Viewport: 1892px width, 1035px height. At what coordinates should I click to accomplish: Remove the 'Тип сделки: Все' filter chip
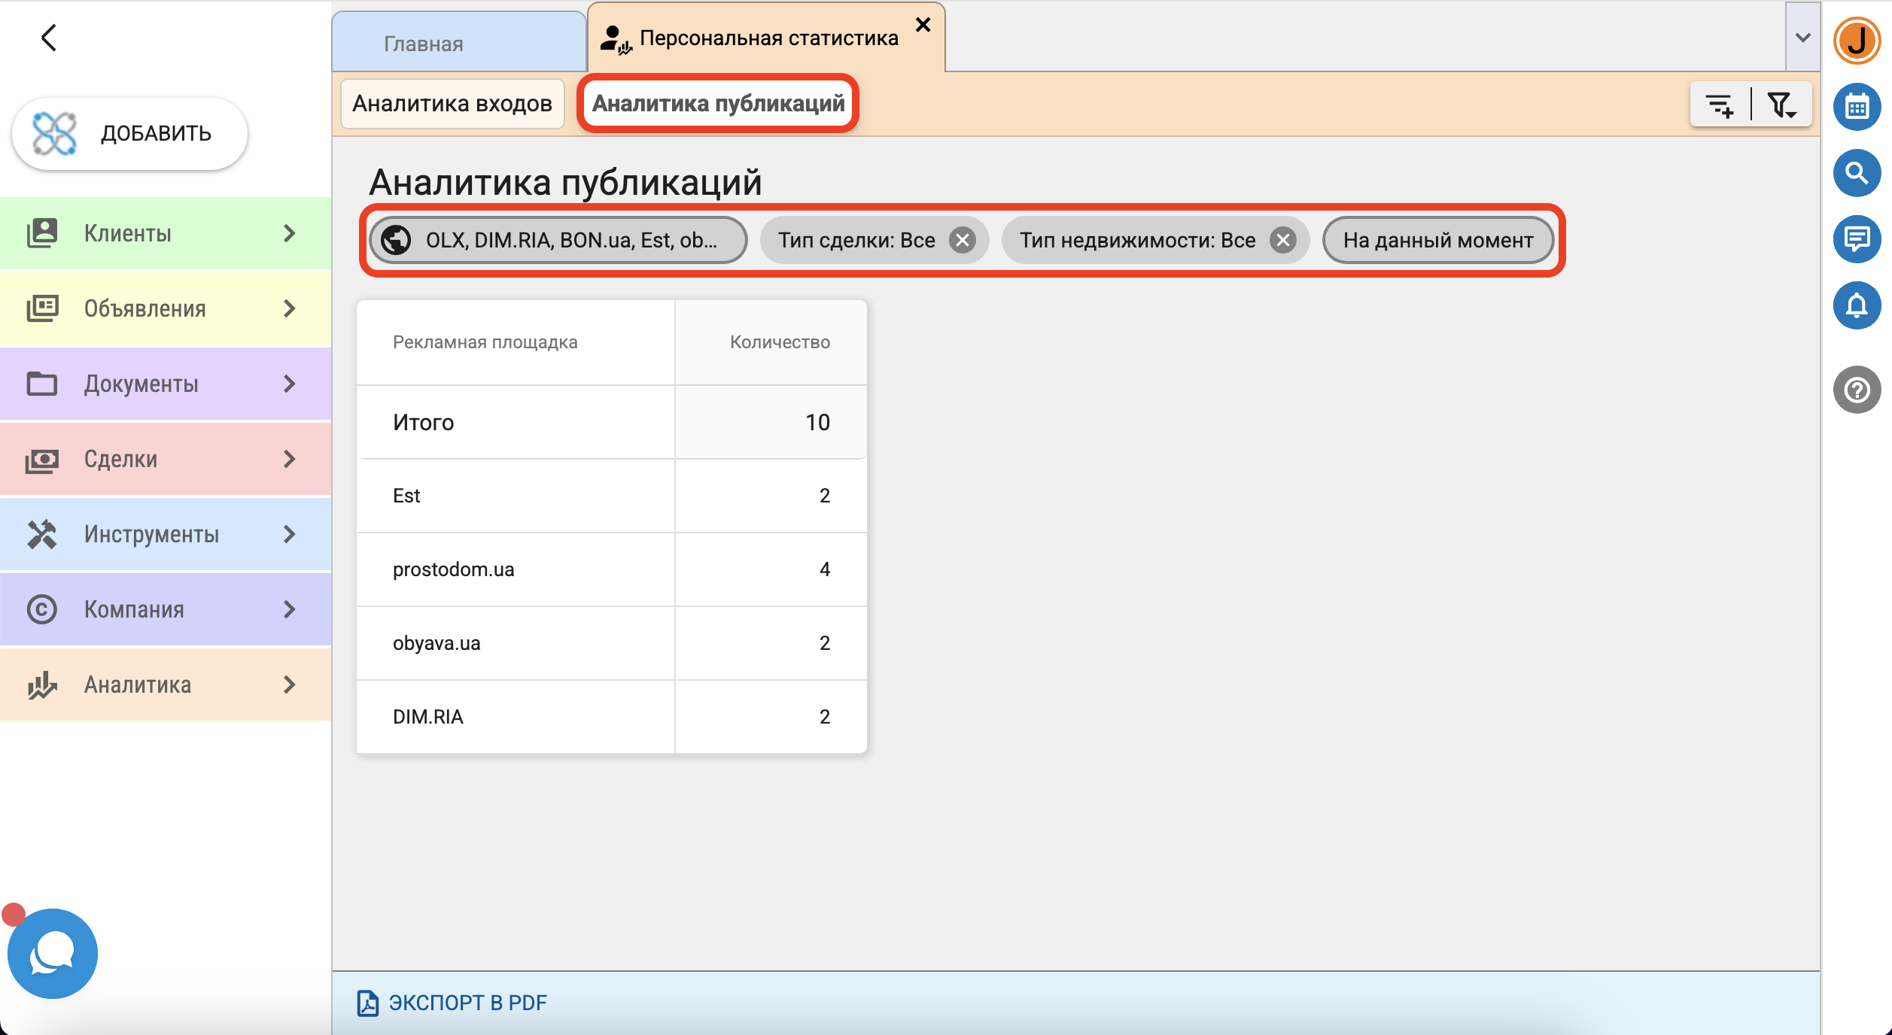point(962,241)
